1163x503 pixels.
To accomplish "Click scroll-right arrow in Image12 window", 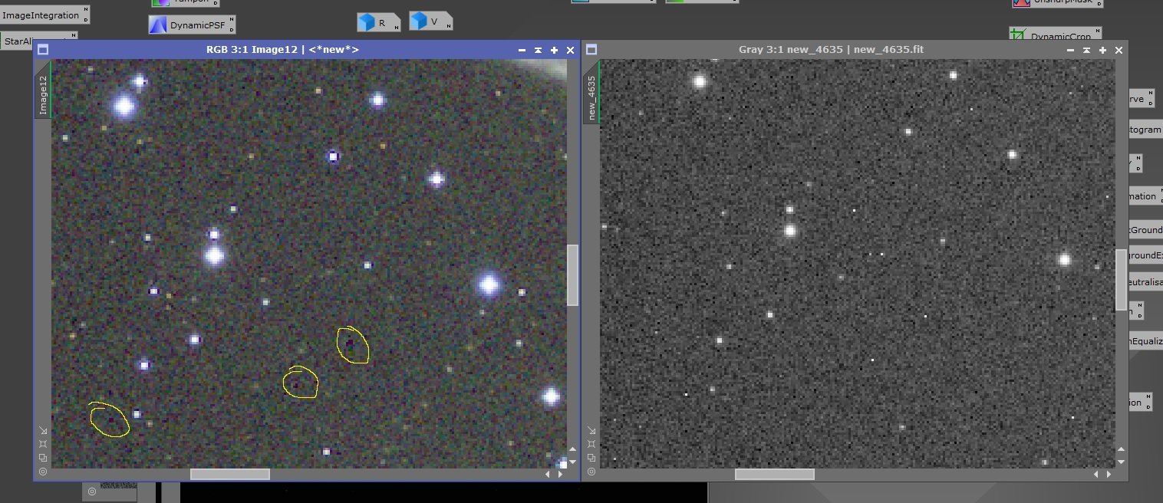I will [x=559, y=475].
